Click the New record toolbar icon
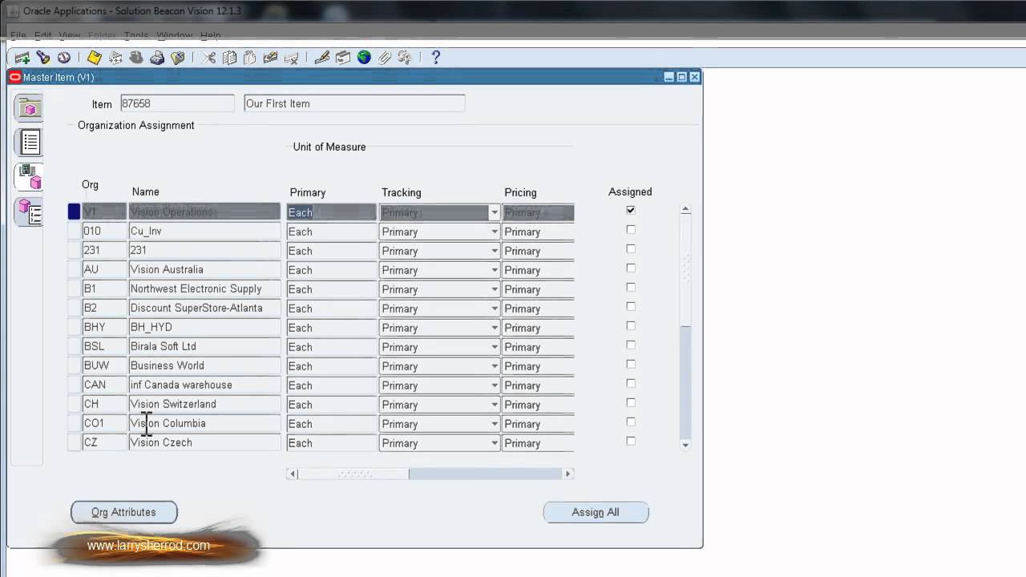The image size is (1026, 577). (22, 58)
